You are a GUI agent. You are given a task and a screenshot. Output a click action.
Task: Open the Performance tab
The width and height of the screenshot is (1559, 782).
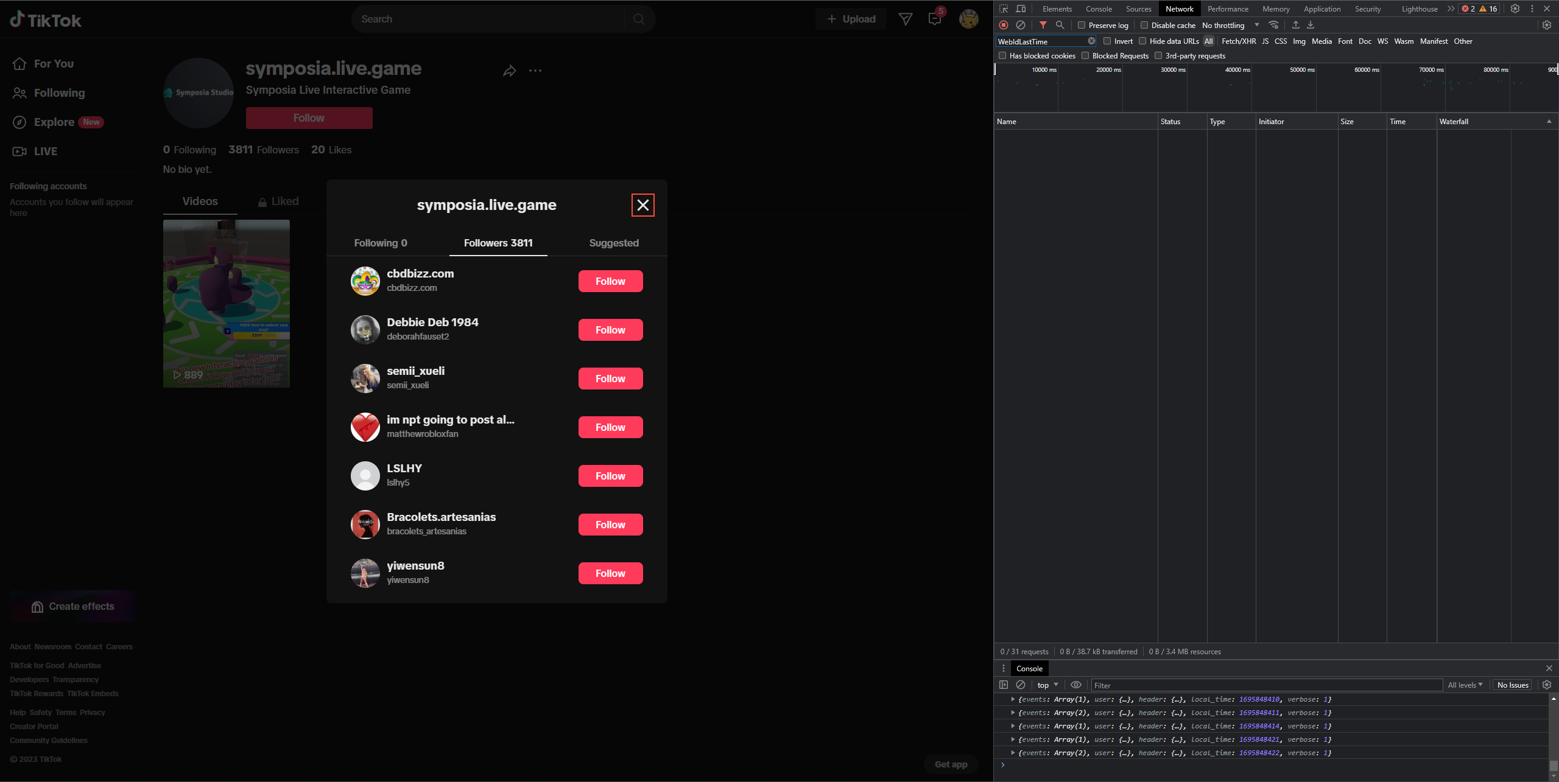point(1228,9)
